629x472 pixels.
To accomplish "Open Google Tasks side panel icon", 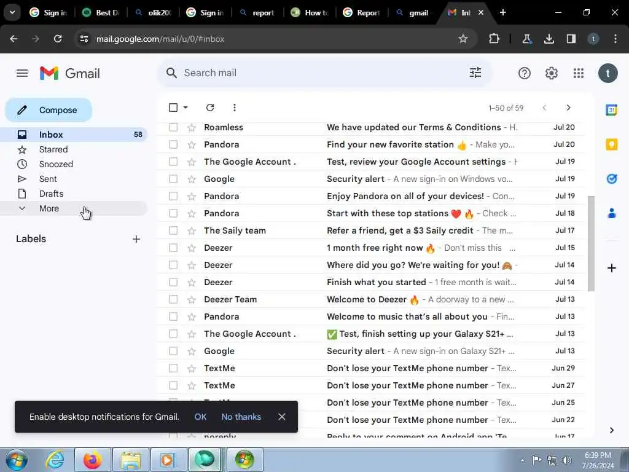I will pos(611,179).
